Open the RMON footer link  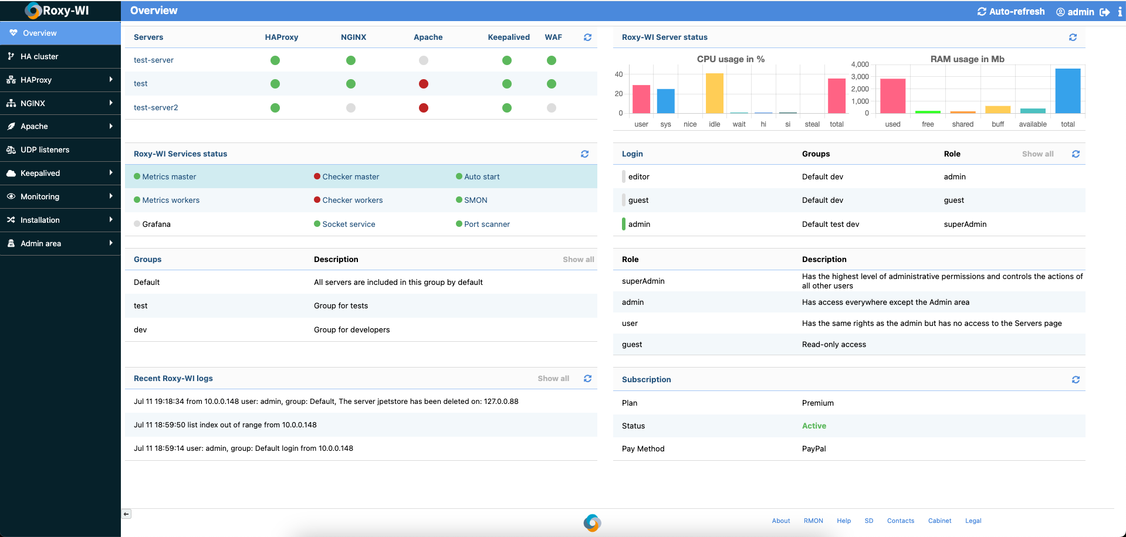[813, 521]
